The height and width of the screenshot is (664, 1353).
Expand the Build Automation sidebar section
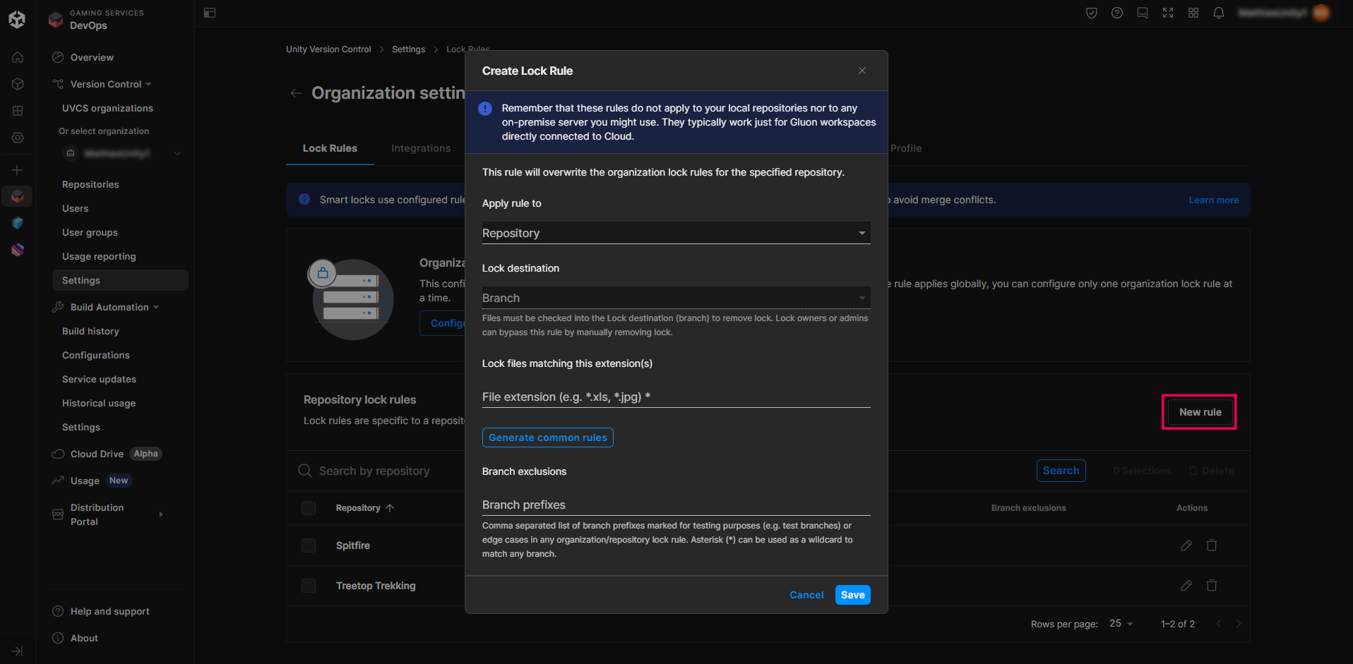(109, 307)
